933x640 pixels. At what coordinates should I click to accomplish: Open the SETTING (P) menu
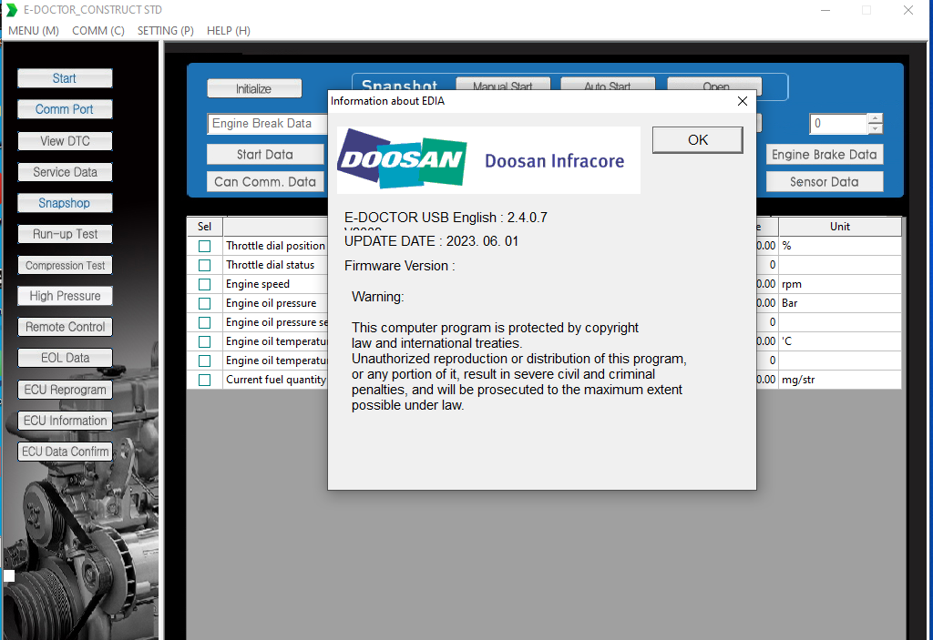click(166, 30)
